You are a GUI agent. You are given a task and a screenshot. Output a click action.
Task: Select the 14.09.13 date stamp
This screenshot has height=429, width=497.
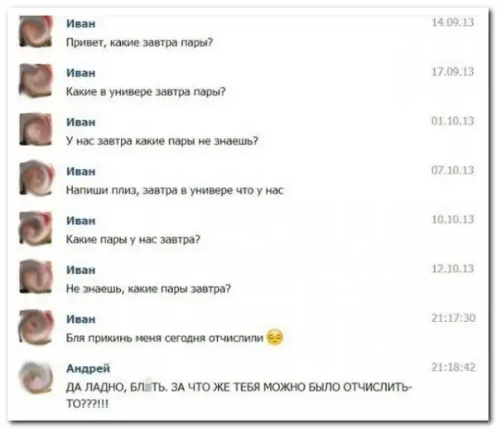point(452,22)
